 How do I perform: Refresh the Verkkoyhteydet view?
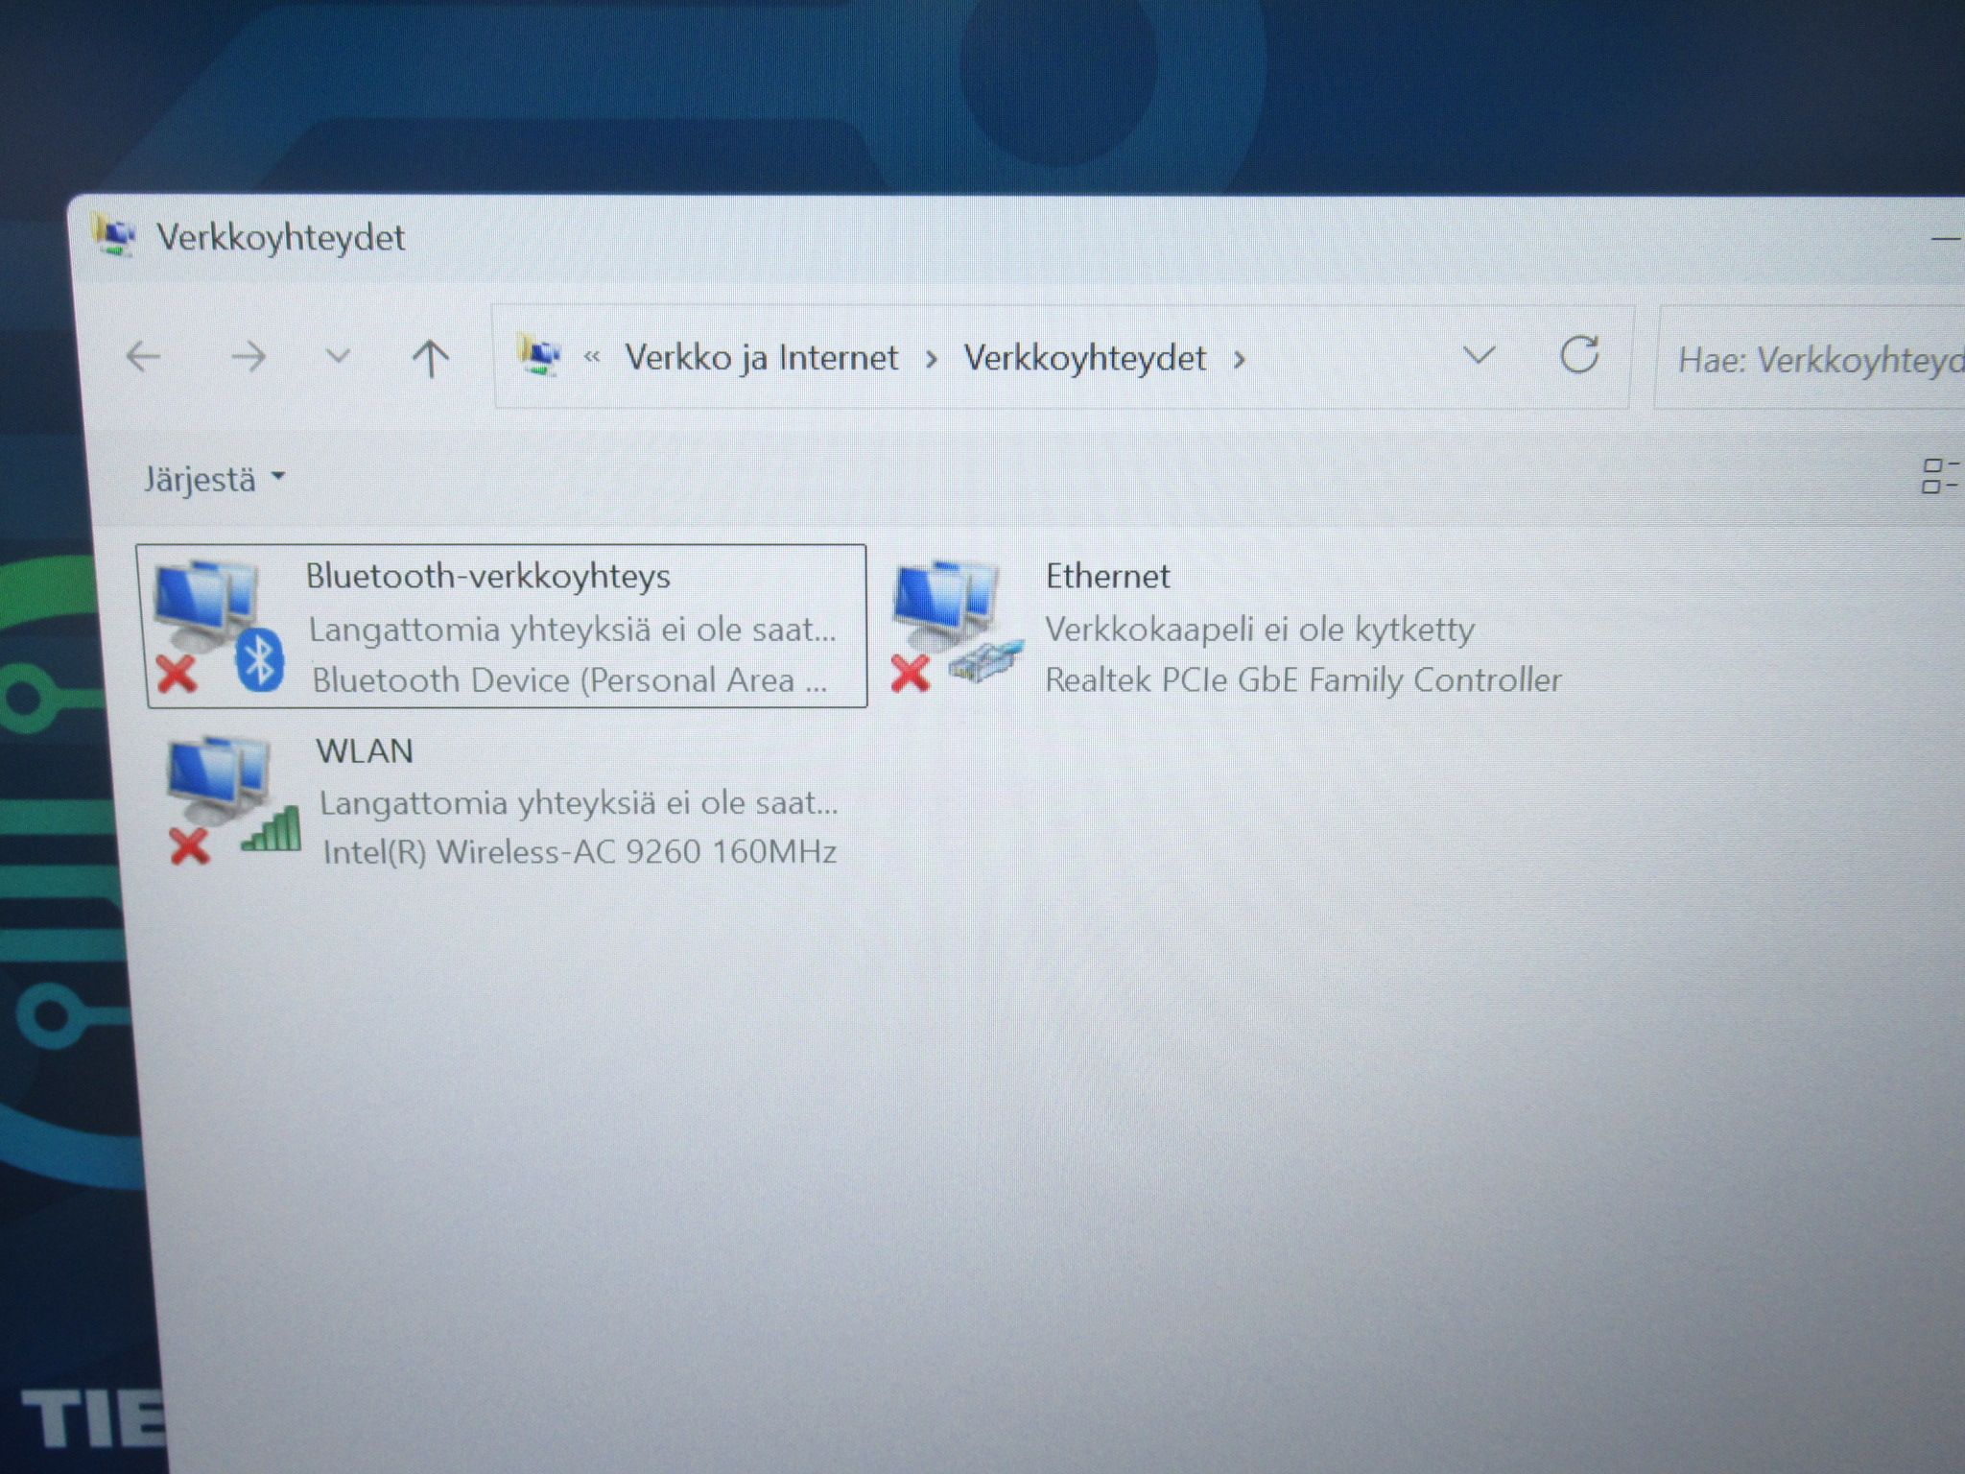[x=1579, y=355]
